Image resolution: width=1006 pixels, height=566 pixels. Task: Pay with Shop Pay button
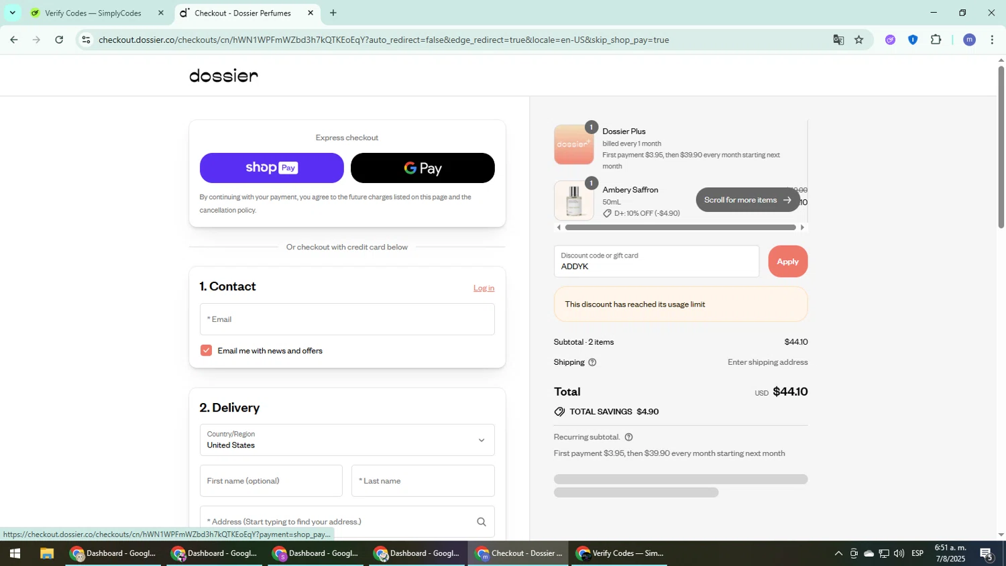(x=272, y=168)
